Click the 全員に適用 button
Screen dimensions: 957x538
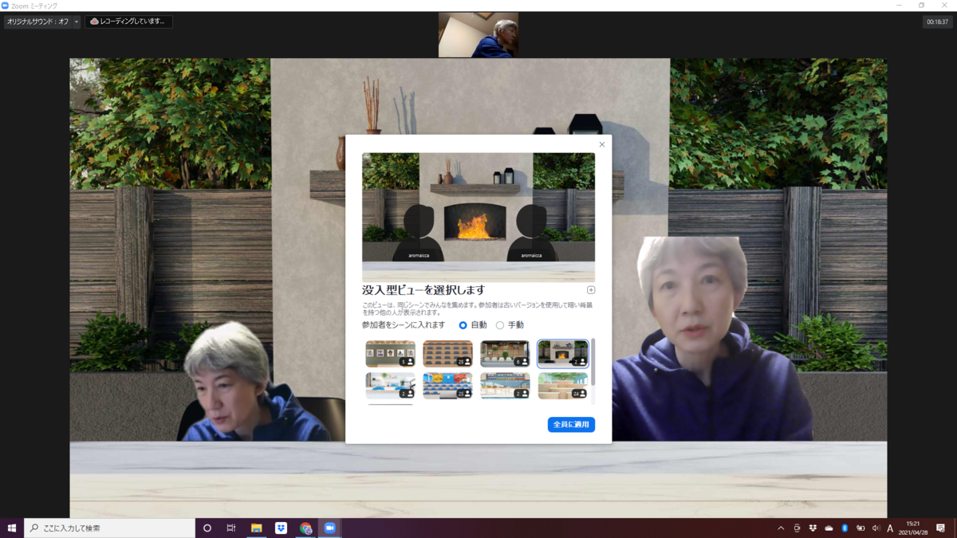click(x=571, y=425)
